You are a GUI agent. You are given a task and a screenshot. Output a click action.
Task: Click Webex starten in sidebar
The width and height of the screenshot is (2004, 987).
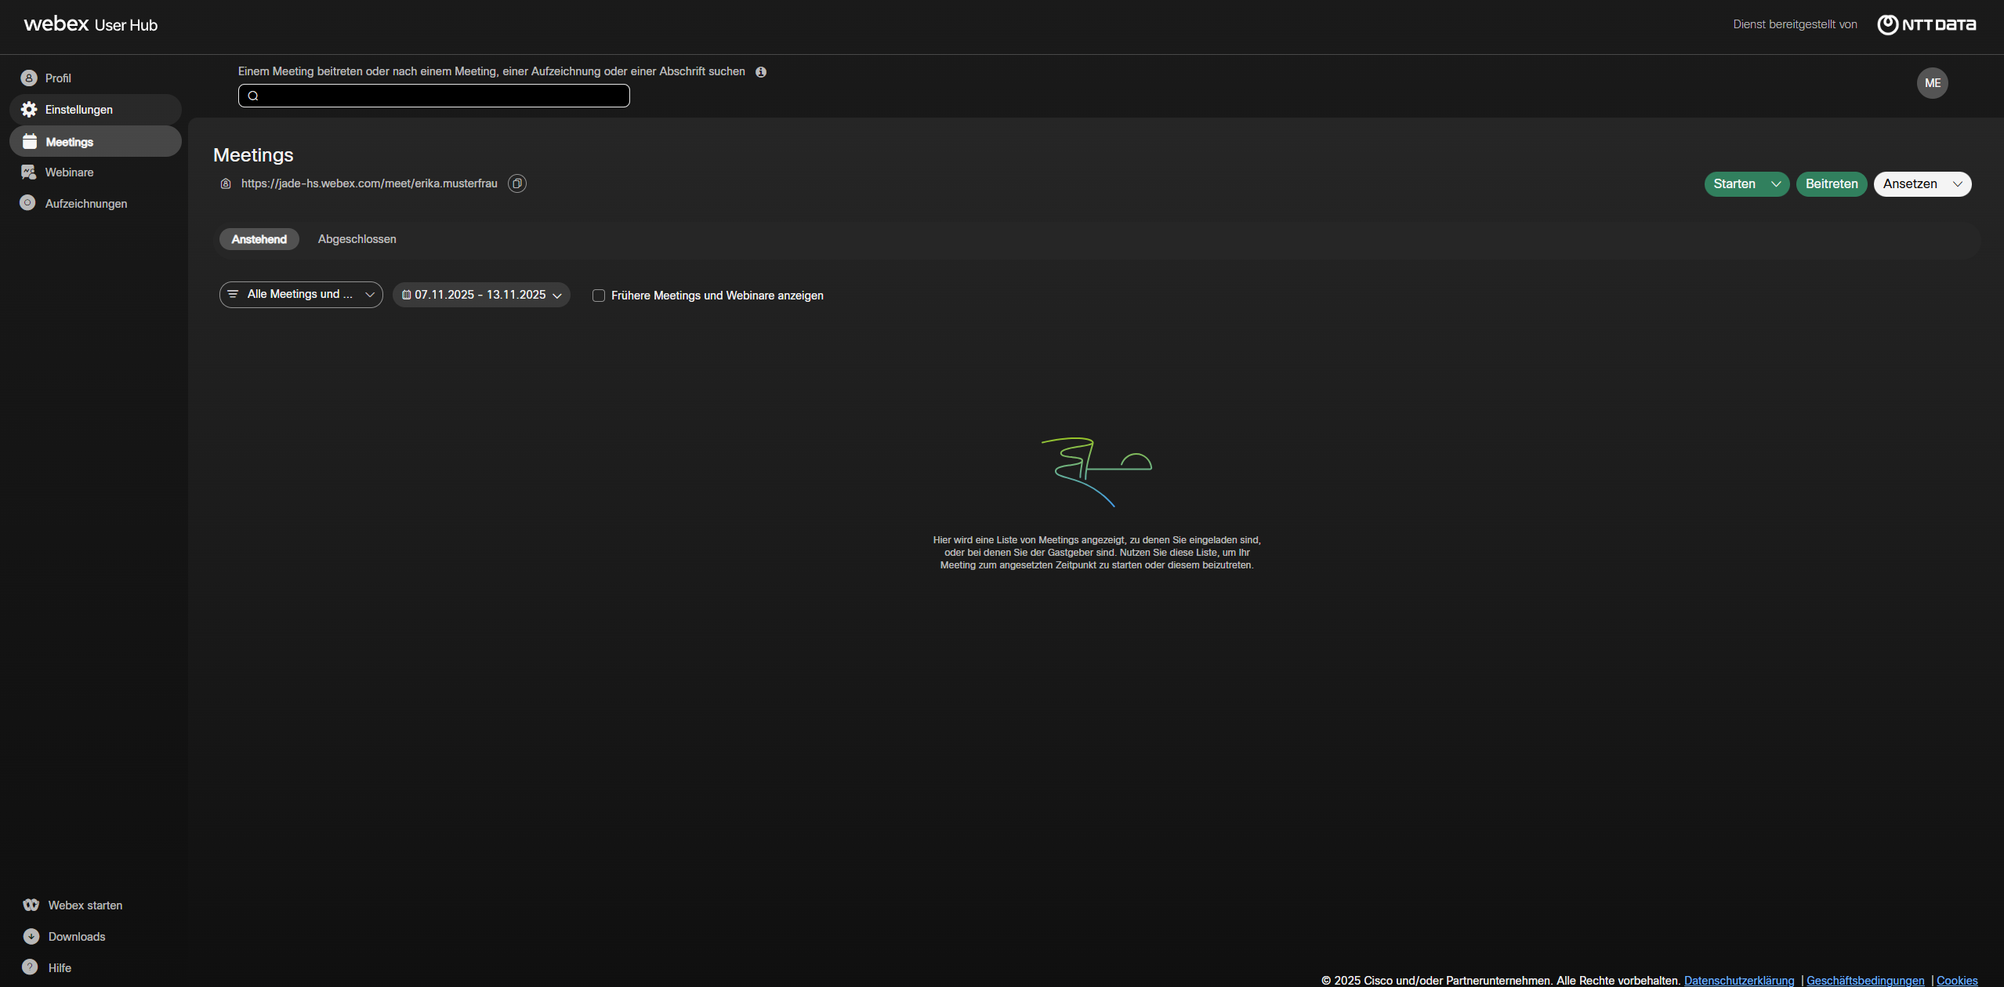tap(85, 905)
